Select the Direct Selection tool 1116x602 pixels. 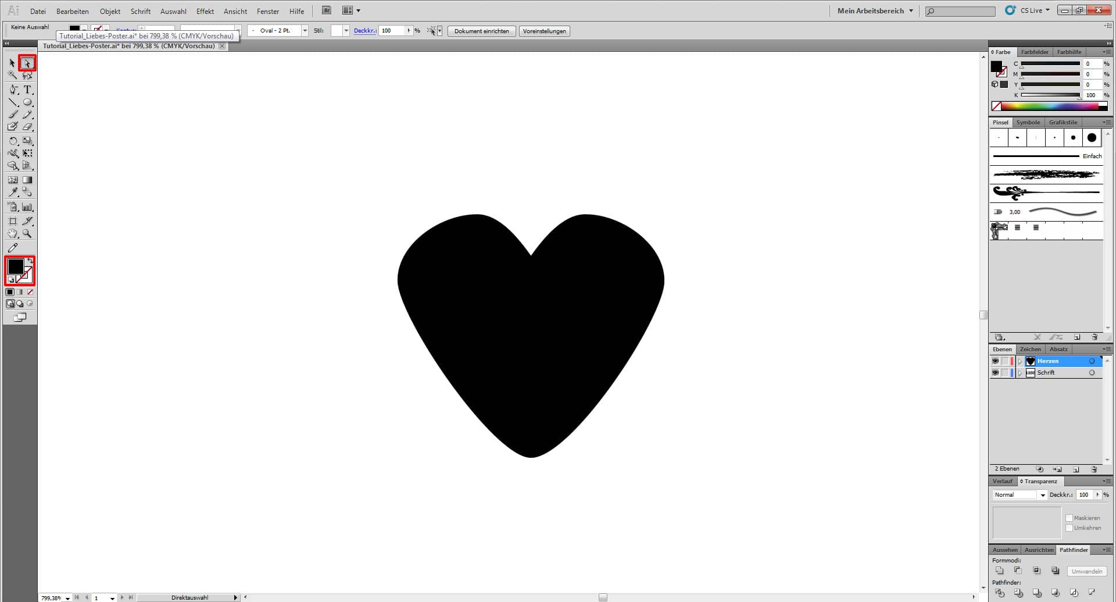27,62
